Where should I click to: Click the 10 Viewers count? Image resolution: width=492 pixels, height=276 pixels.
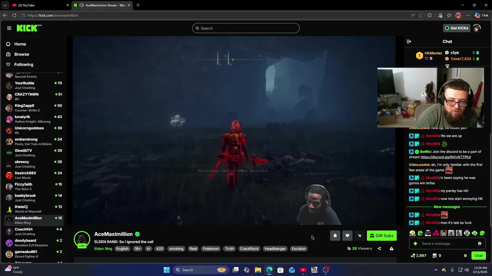click(359, 248)
